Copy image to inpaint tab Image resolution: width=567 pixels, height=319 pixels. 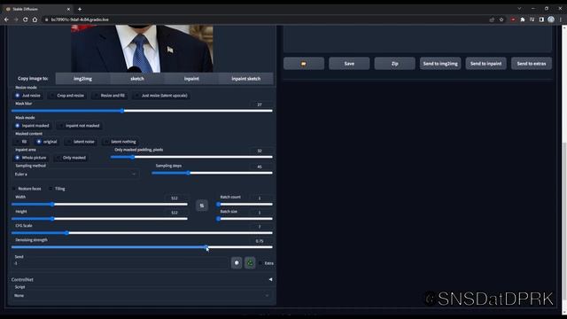[191, 79]
